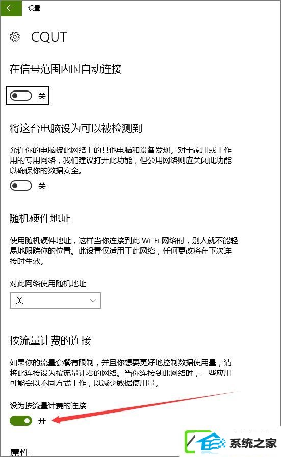Click the red arrow annotation head
Screen dimensions: 281x457
coord(56,419)
